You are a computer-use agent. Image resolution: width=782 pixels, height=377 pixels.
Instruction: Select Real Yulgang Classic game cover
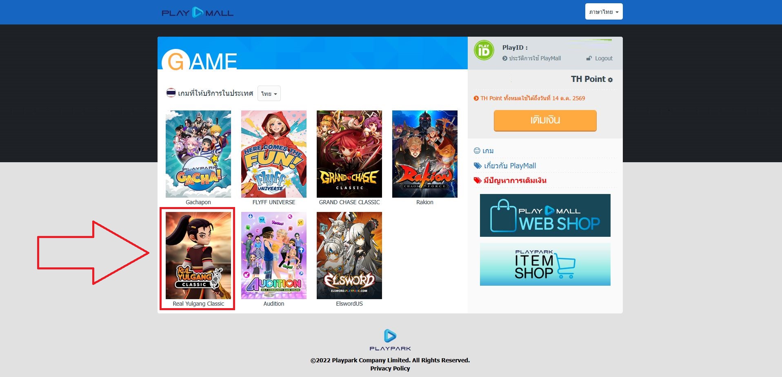click(198, 256)
